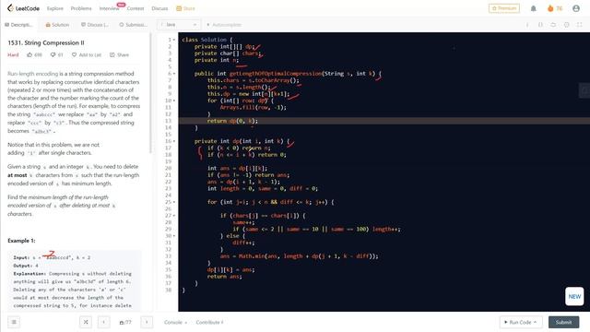The height and width of the screenshot is (332, 590).
Task: Fold the class Solution block at line 1
Action: (x=174, y=40)
